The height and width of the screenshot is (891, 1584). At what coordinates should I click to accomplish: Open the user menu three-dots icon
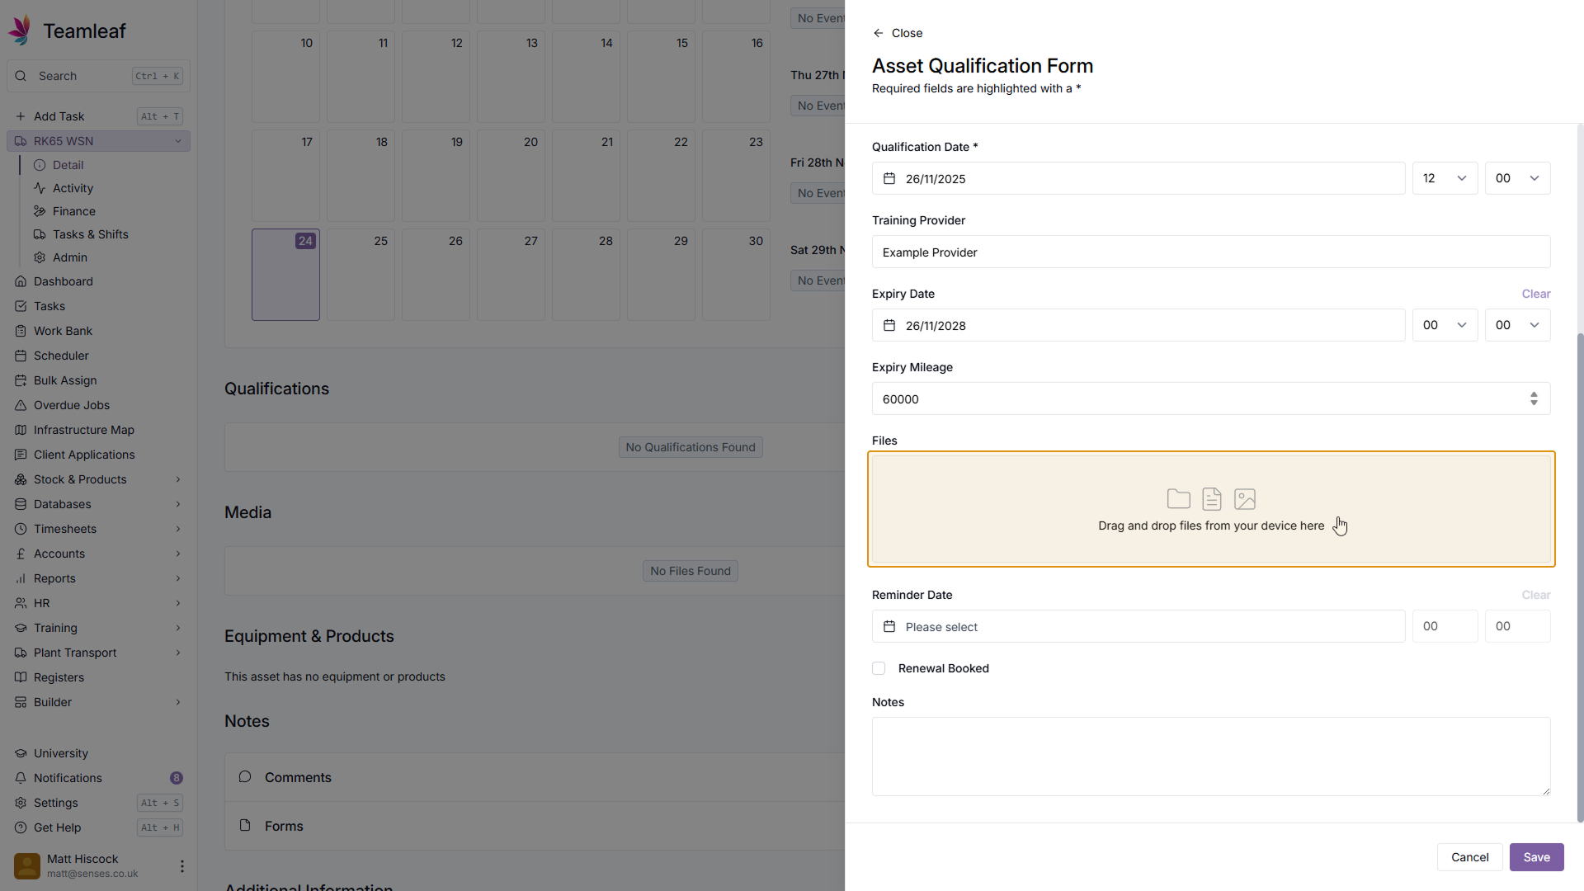pyautogui.click(x=181, y=866)
